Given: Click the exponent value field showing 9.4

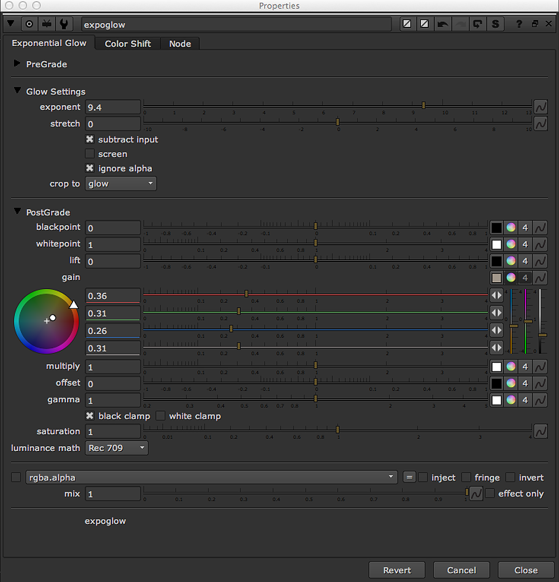Looking at the screenshot, I should (113, 107).
